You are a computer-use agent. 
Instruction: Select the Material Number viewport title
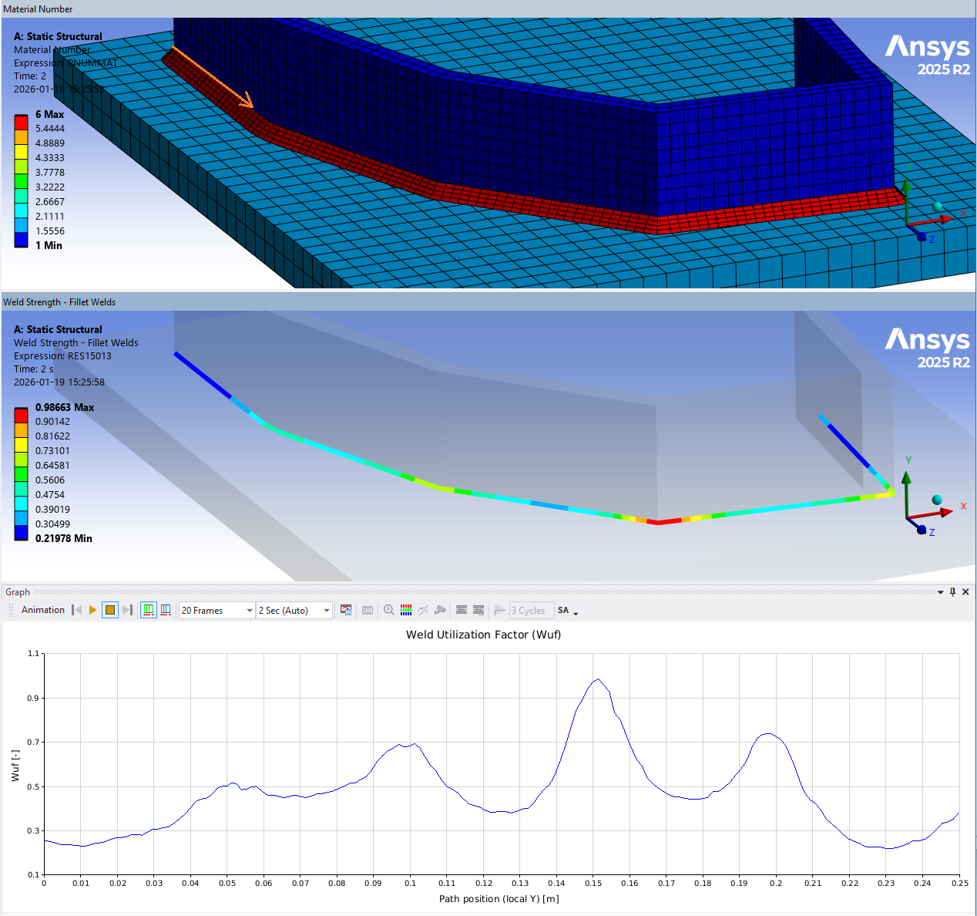click(x=39, y=9)
